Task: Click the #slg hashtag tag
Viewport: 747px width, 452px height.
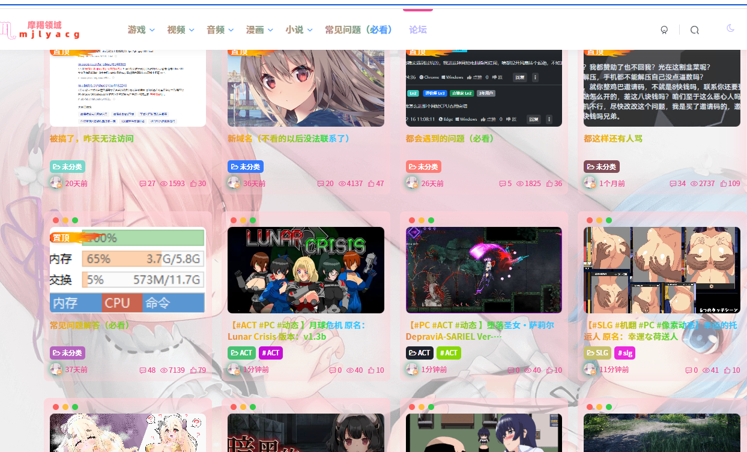Action: click(625, 353)
